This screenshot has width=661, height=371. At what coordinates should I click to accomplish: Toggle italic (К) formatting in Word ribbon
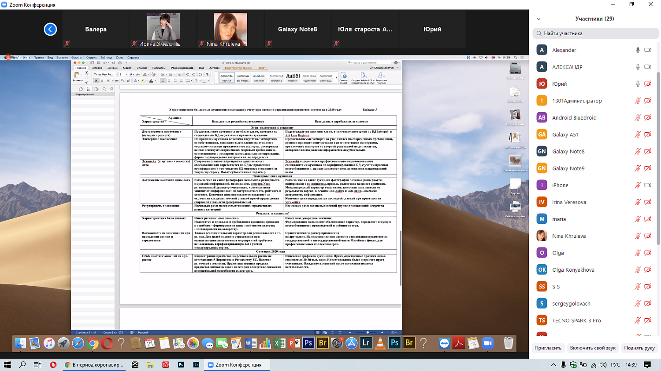[102, 81]
